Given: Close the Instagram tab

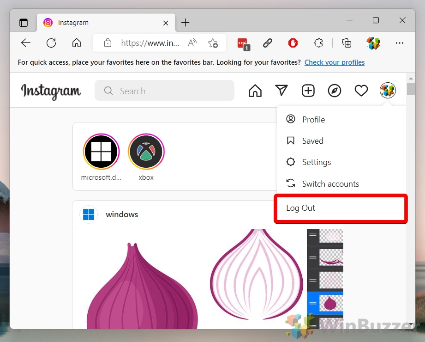Looking at the screenshot, I should pos(166,23).
